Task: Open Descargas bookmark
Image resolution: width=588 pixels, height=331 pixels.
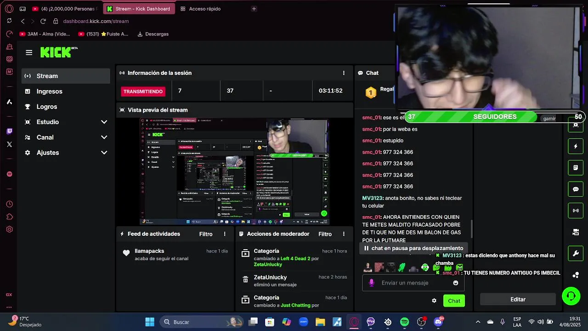Action: tap(153, 34)
